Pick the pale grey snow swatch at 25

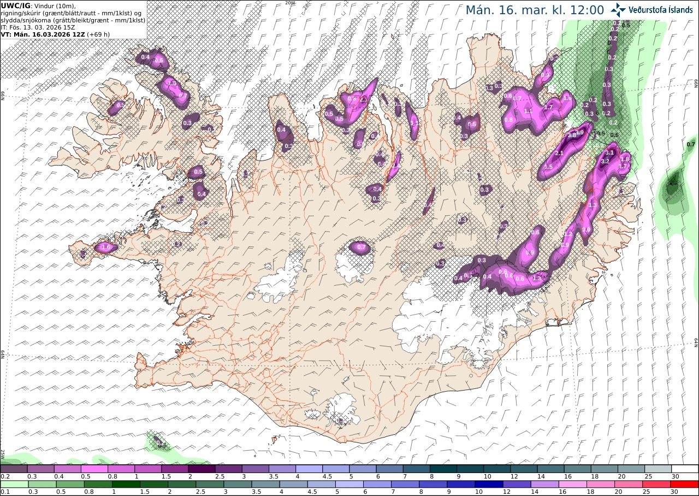[658, 469]
